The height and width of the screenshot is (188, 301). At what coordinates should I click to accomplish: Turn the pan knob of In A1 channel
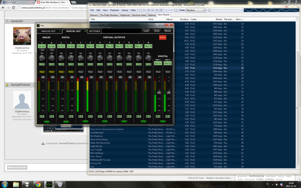42,58
